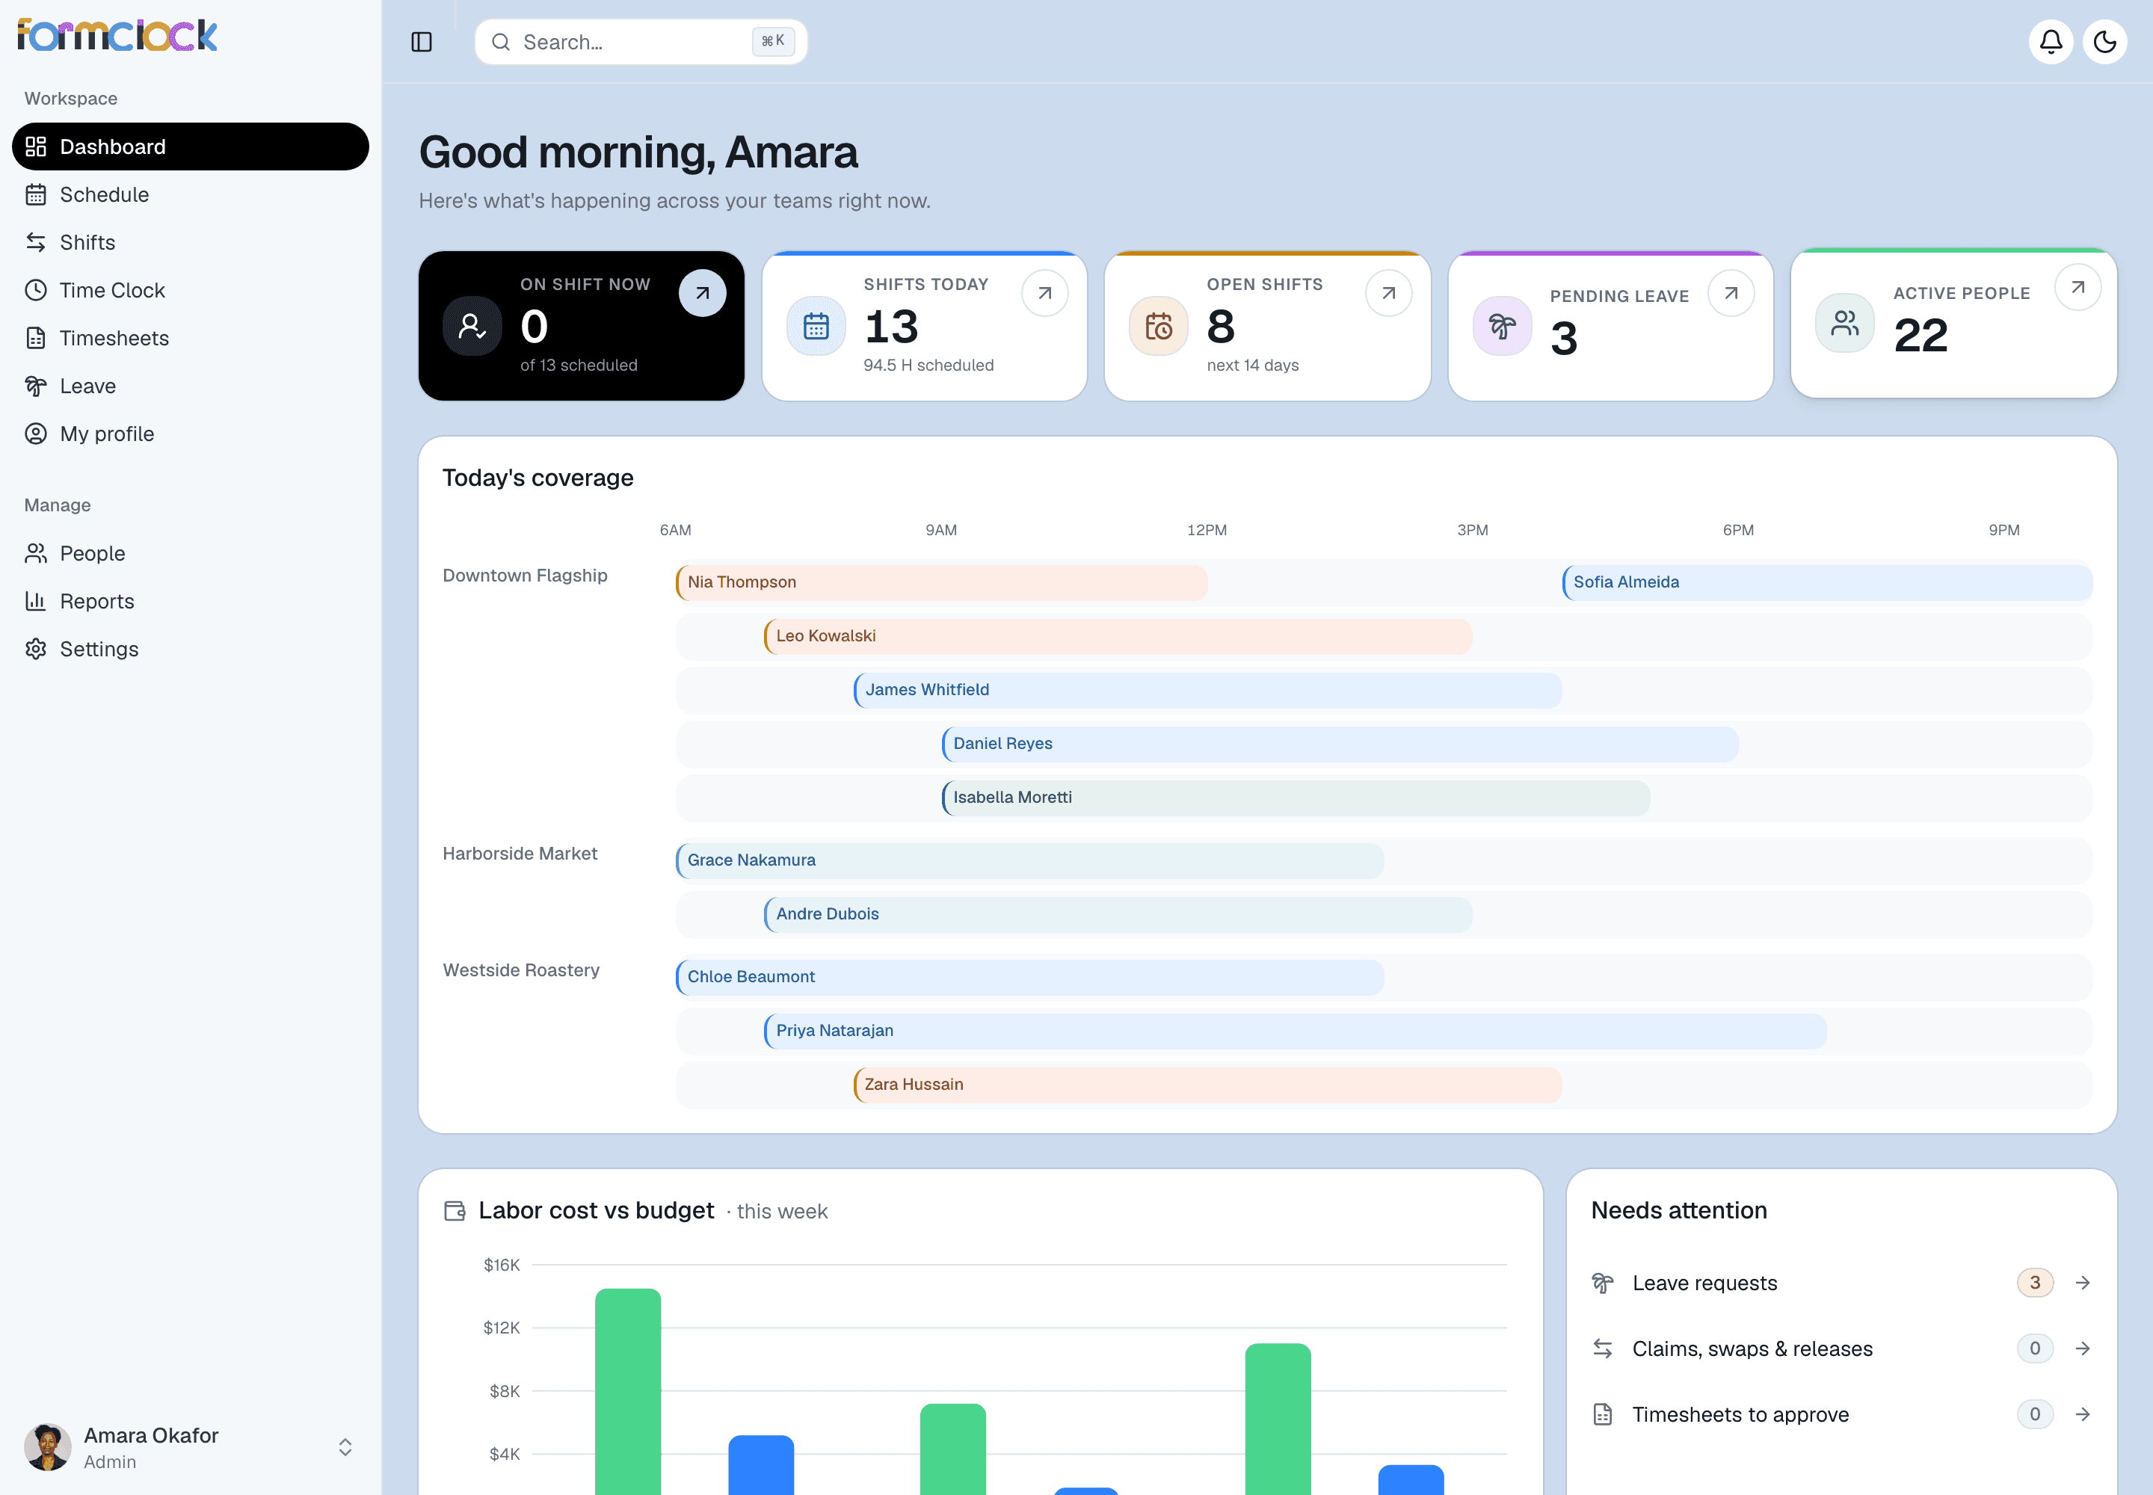Open the notifications bell

tap(2051, 42)
